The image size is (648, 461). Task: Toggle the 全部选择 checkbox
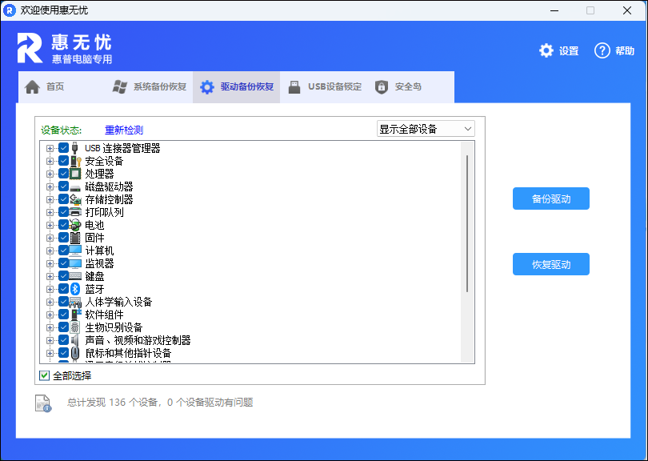coord(44,374)
